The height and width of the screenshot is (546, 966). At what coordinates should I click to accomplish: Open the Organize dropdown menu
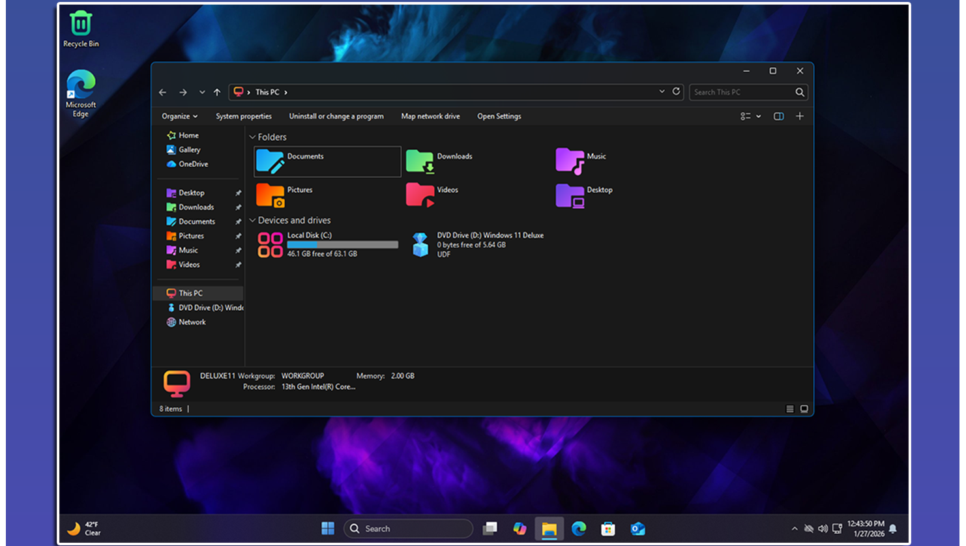(179, 117)
